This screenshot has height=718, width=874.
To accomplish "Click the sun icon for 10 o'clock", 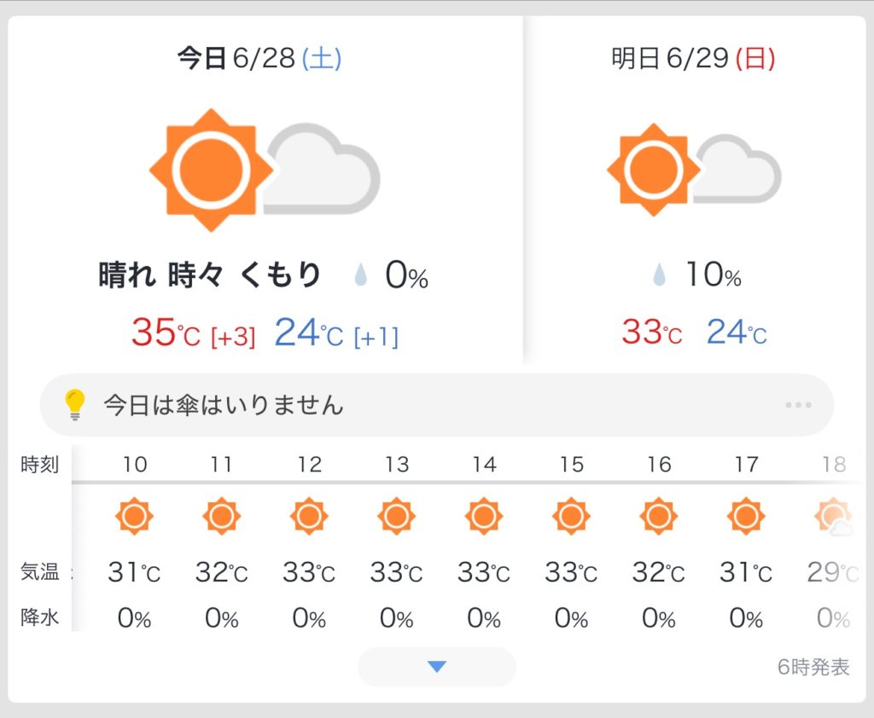I will 134,516.
